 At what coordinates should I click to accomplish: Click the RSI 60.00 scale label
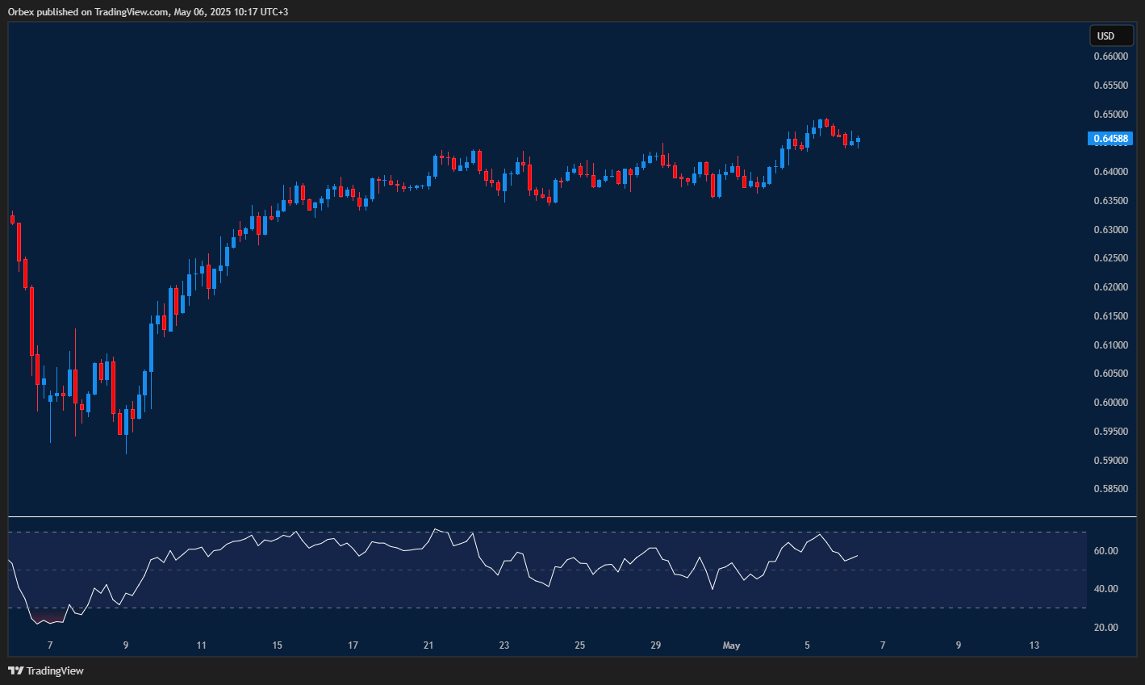1105,551
